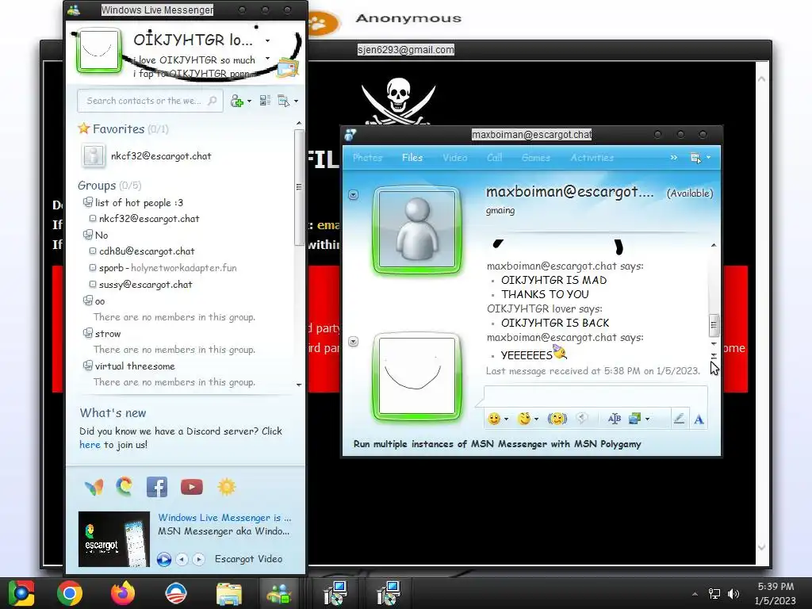The height and width of the screenshot is (609, 812).
Task: Collapse the 'list of hot people :3' group
Action: tap(88, 202)
